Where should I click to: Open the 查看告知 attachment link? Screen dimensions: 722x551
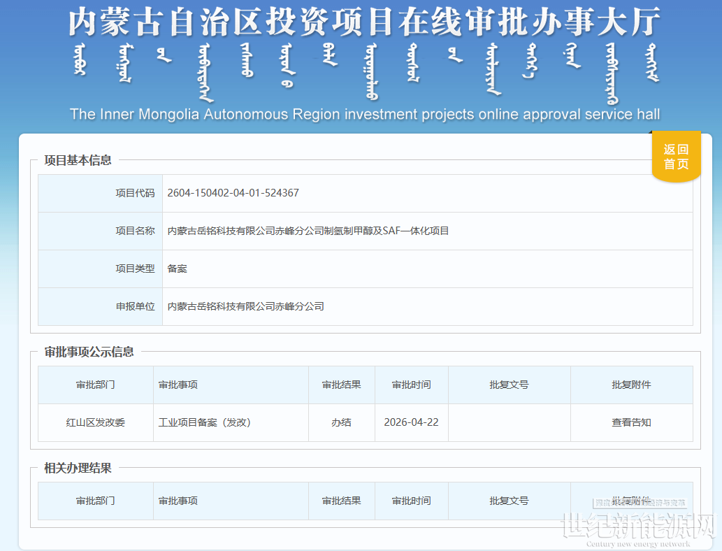tap(631, 422)
